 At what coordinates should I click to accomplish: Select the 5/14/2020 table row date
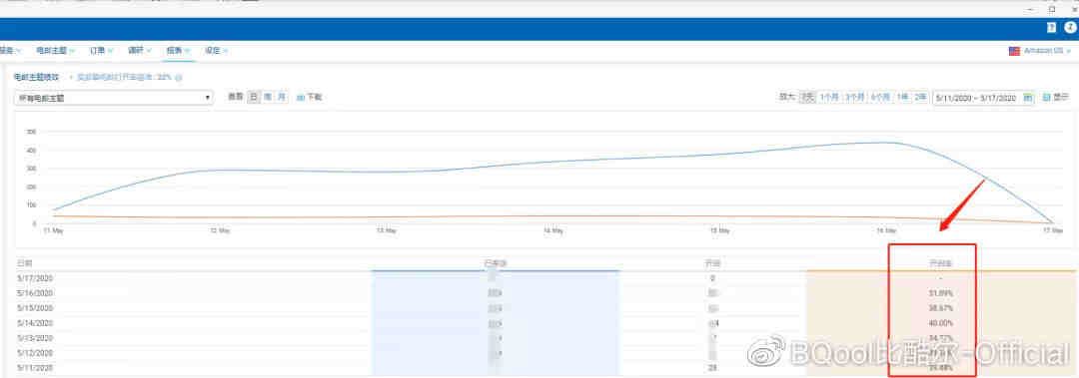34,323
